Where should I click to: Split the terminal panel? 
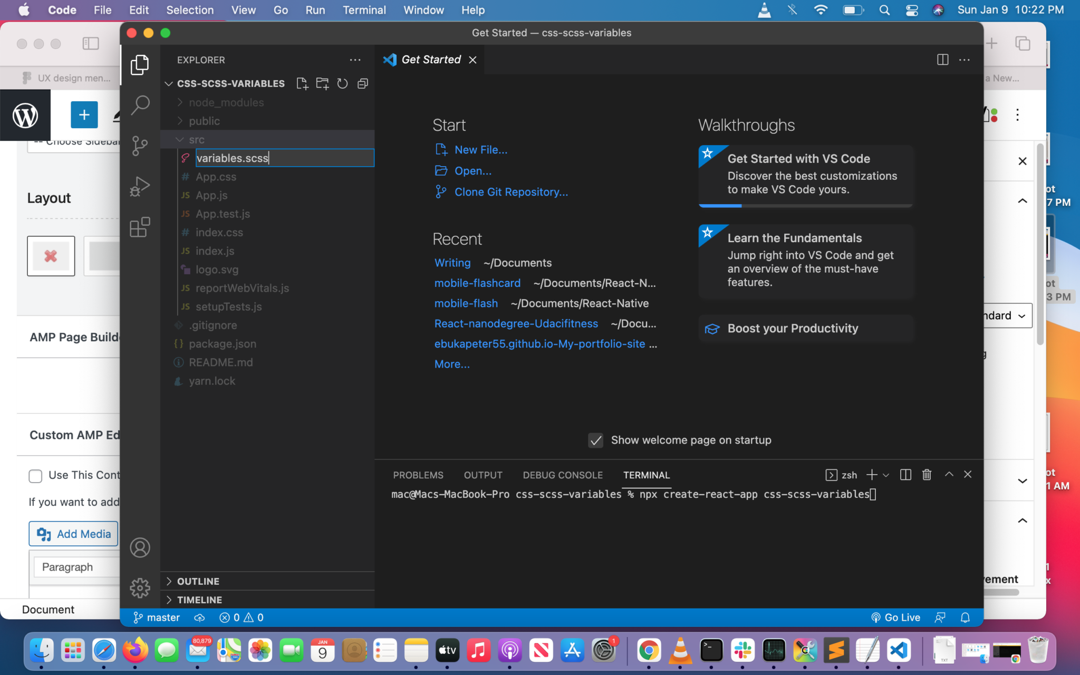coord(905,475)
